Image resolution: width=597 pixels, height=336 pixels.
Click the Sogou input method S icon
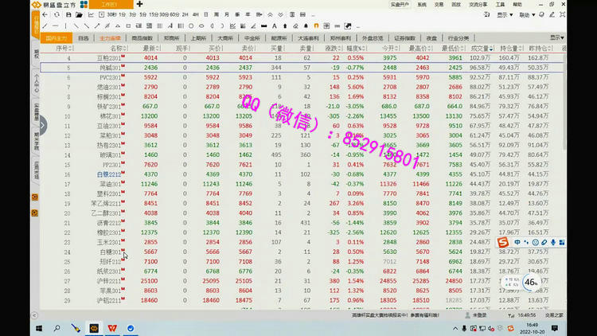[504, 242]
